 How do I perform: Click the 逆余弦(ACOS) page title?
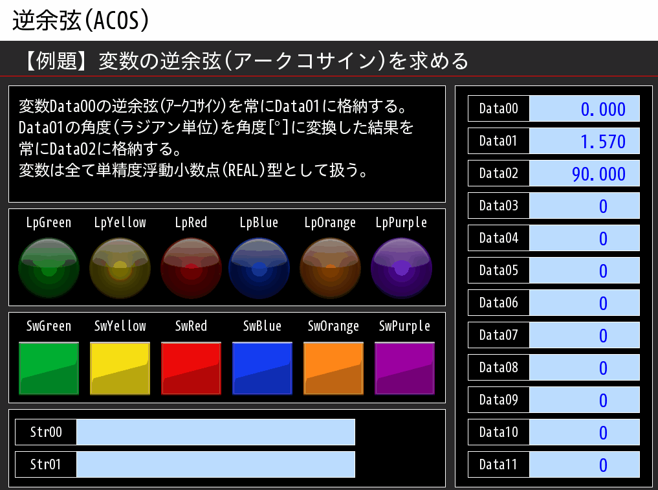click(x=81, y=20)
